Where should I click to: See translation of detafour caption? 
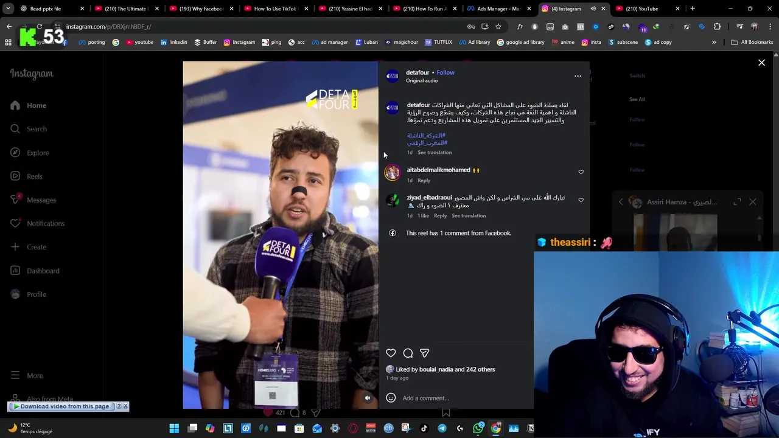[435, 152]
